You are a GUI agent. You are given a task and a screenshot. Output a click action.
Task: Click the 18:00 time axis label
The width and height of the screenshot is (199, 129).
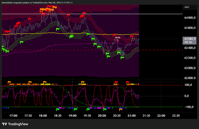(43, 115)
